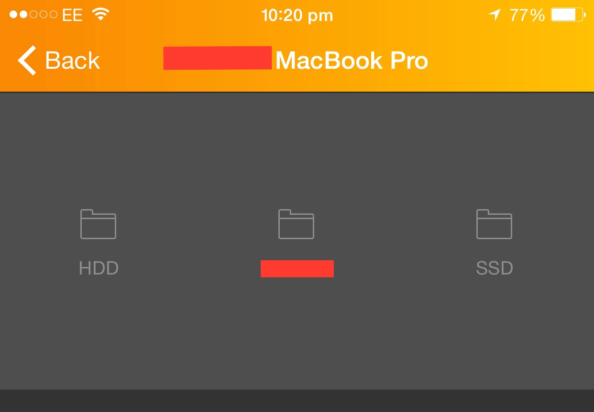The image size is (594, 412).
Task: Tap the Wi-Fi status icon
Action: (100, 15)
